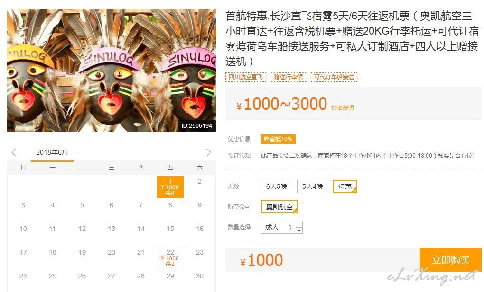The height and width of the screenshot is (292, 484).
Task: Click the 可代订车船接送 tag
Action: pos(334,77)
